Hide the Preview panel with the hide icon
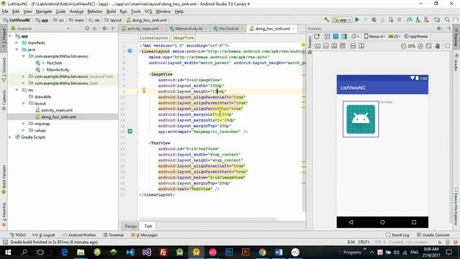Viewport: 460px width, 259px height. [448, 29]
